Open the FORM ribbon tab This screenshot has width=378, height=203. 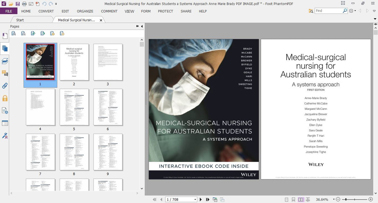click(146, 11)
